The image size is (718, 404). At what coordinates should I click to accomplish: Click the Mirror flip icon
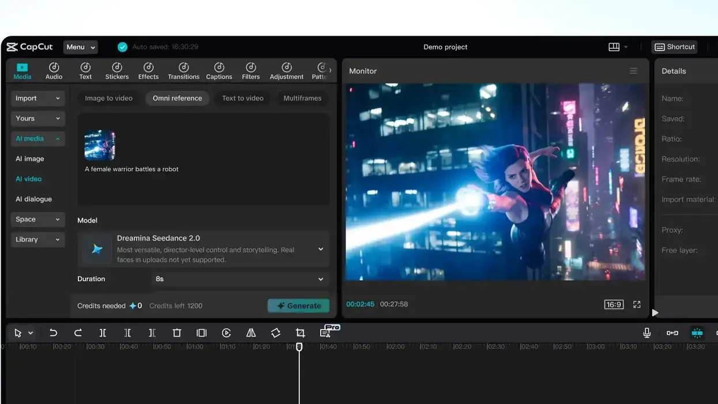pyautogui.click(x=251, y=333)
